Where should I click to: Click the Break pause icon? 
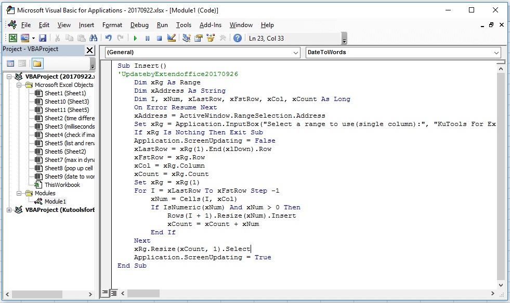147,38
